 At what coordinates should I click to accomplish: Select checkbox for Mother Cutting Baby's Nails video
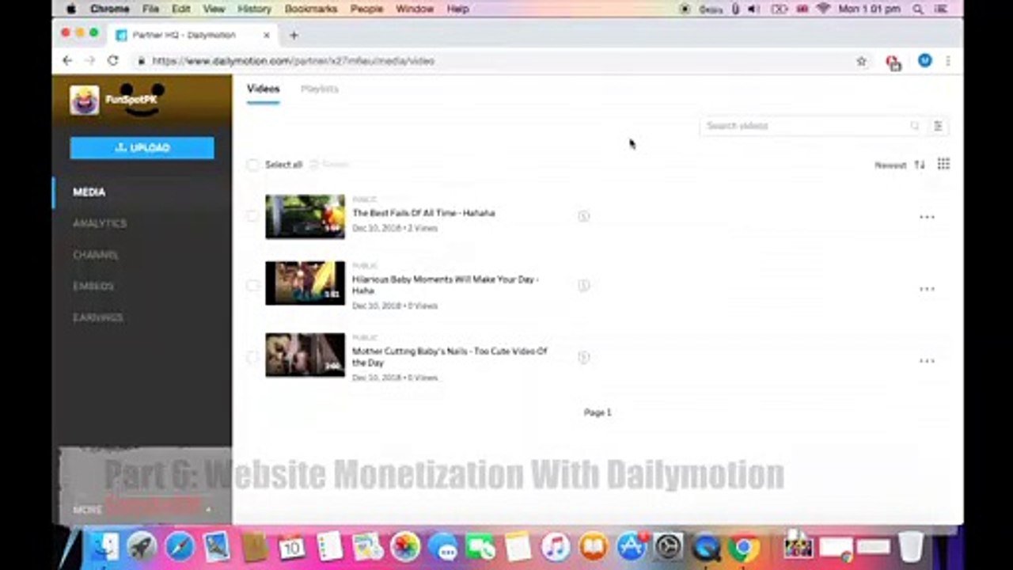pyautogui.click(x=252, y=357)
